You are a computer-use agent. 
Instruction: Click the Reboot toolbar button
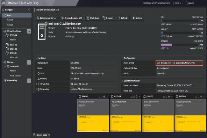[x=108, y=18]
